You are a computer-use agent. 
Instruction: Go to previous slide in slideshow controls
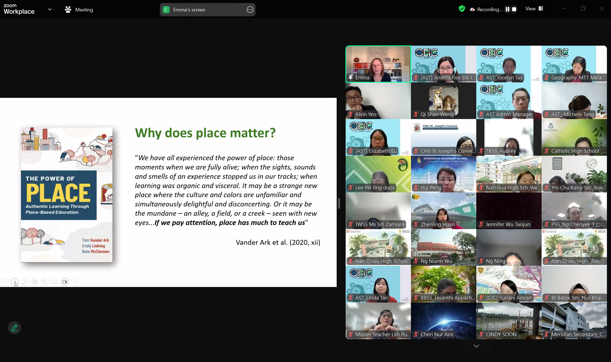[x=4, y=282]
